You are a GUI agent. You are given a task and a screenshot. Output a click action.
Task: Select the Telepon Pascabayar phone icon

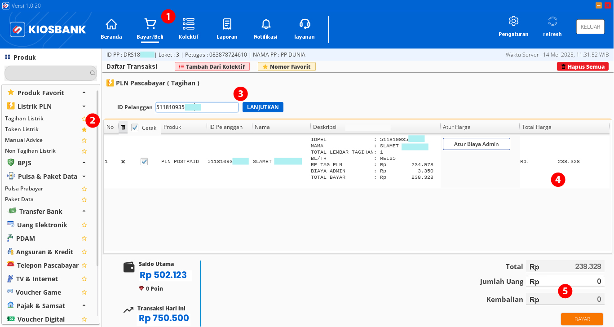pos(10,265)
